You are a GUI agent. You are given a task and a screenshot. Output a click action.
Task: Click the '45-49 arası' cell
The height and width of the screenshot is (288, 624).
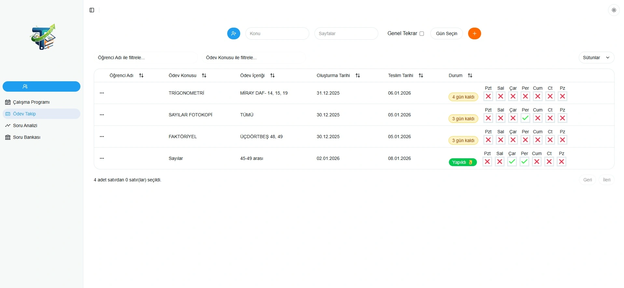[252, 158]
